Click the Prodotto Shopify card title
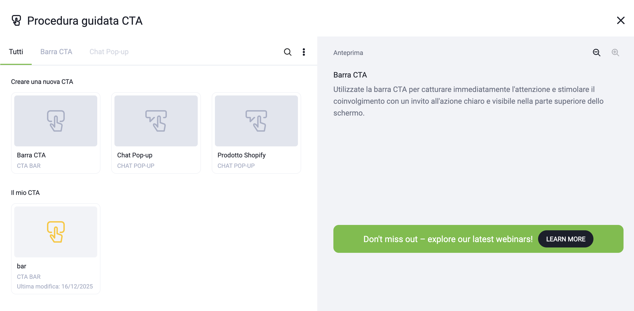This screenshot has width=634, height=311. tap(241, 155)
